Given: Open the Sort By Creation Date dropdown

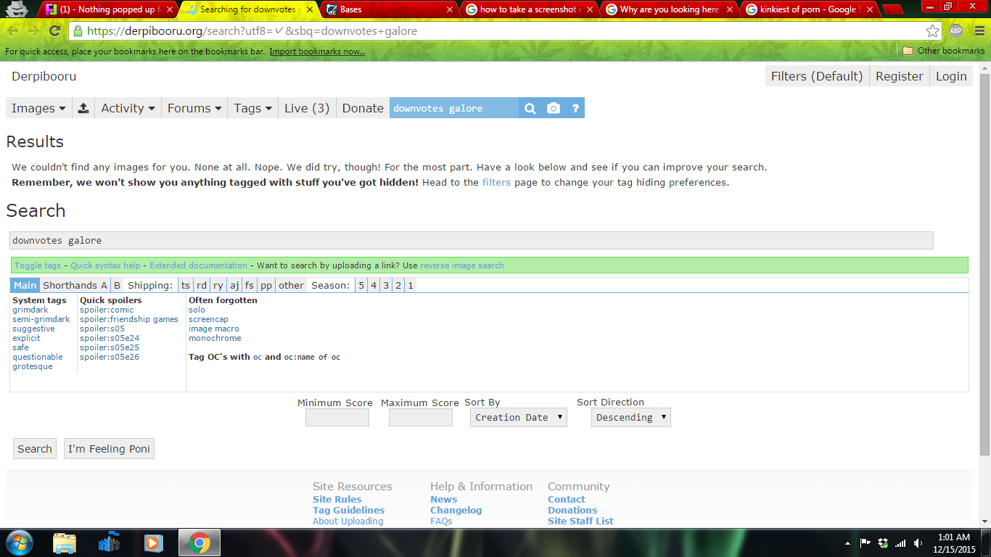Looking at the screenshot, I should (518, 418).
